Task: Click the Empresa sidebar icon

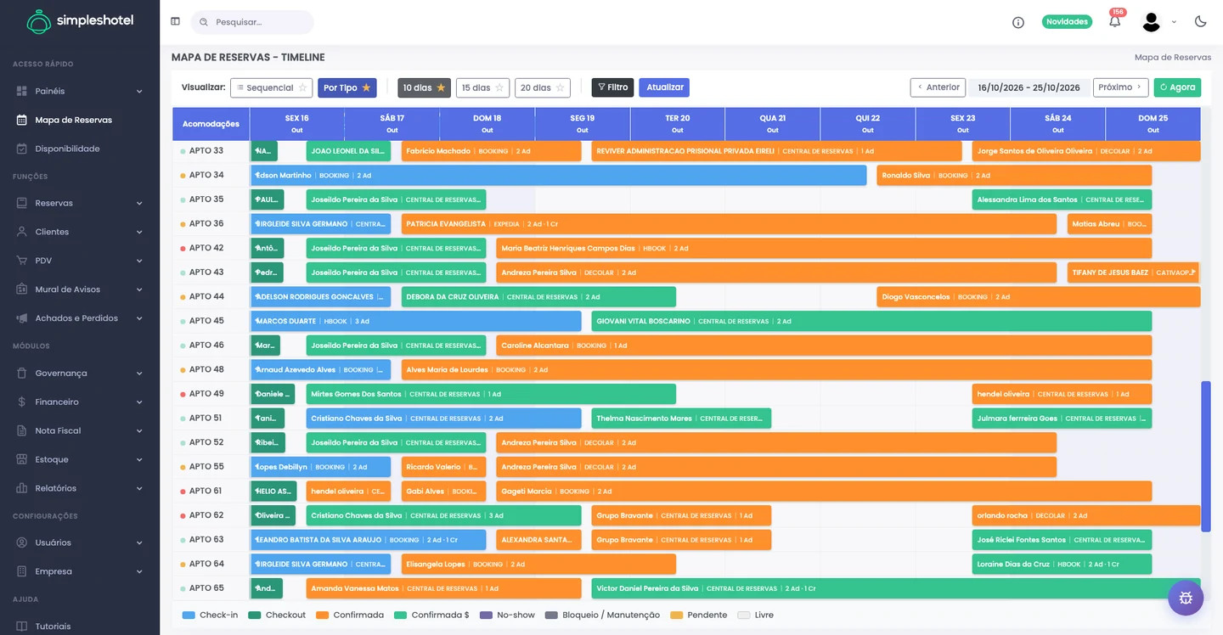Action: tap(21, 571)
